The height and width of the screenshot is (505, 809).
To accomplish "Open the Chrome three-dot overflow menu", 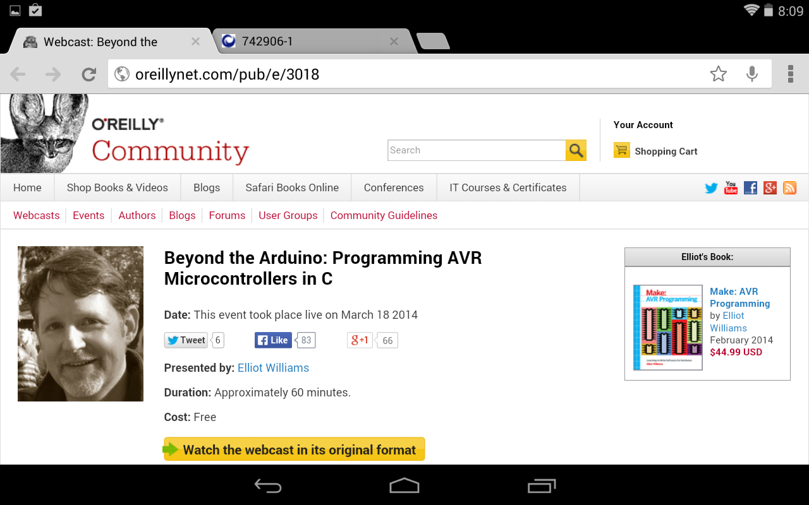I will point(790,74).
